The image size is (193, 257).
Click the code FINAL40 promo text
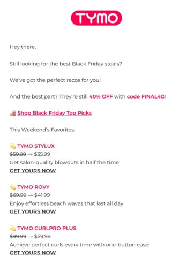(x=146, y=96)
